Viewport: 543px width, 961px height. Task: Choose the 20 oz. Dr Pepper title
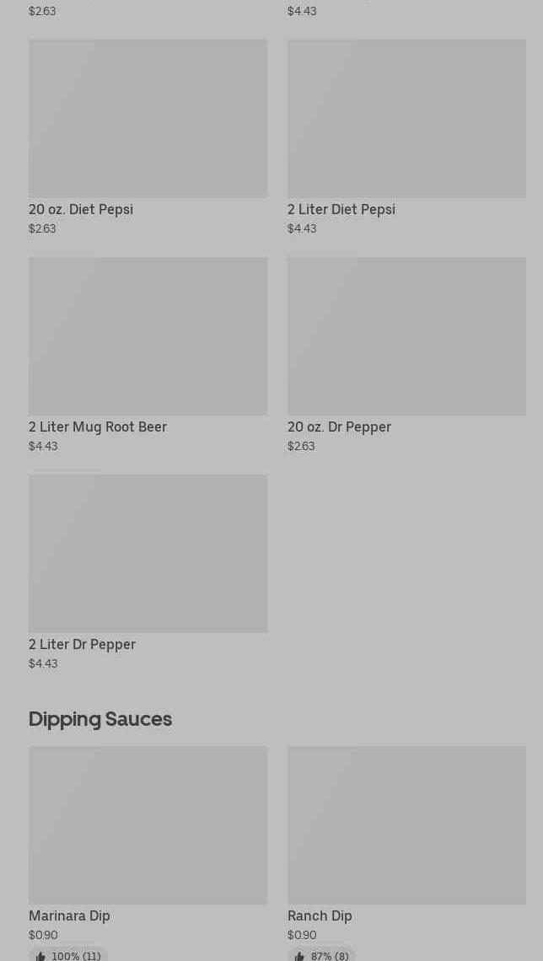tap(339, 427)
